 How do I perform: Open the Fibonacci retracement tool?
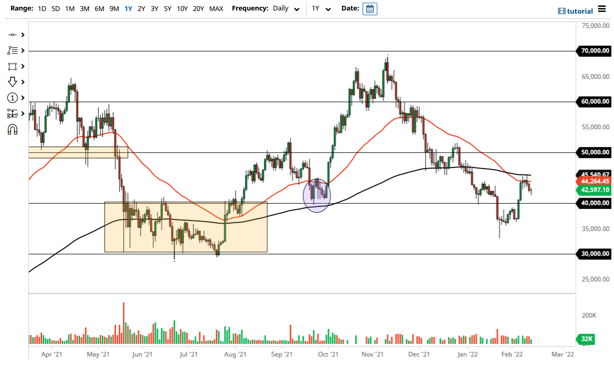pos(14,50)
